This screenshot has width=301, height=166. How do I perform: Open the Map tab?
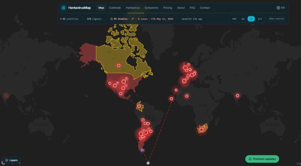pos(101,8)
